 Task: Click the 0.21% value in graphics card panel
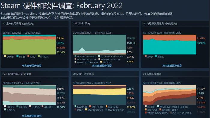click(x=60, y=39)
